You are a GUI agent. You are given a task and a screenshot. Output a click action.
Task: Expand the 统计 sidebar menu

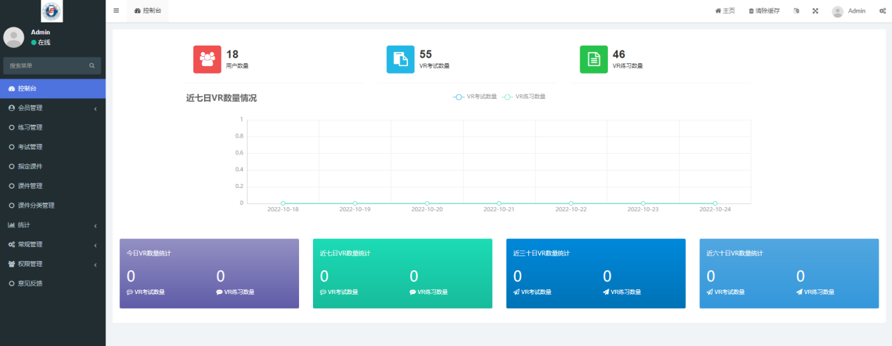point(53,225)
